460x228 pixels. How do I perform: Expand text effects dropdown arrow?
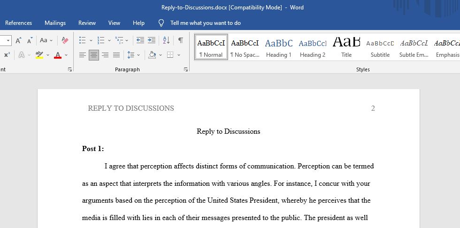[29, 55]
